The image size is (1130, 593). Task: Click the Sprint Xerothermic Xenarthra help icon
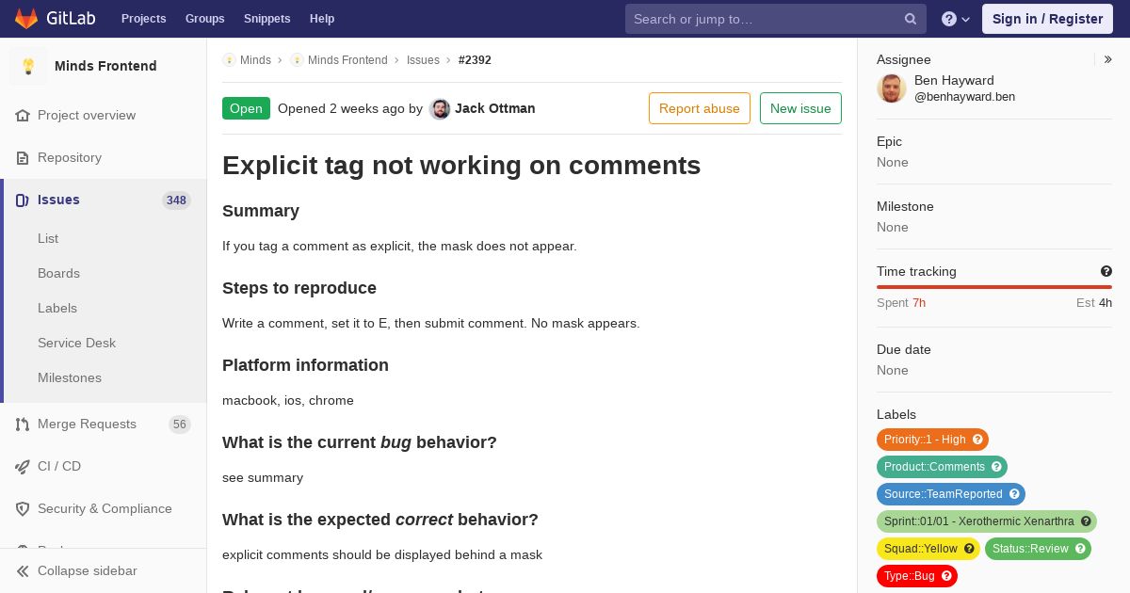pyautogui.click(x=1086, y=521)
